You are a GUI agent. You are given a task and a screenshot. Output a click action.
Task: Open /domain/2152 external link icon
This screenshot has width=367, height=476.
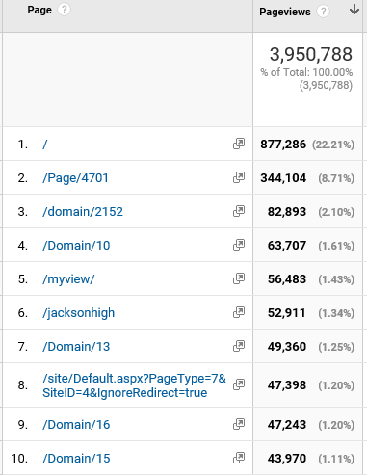point(239,211)
